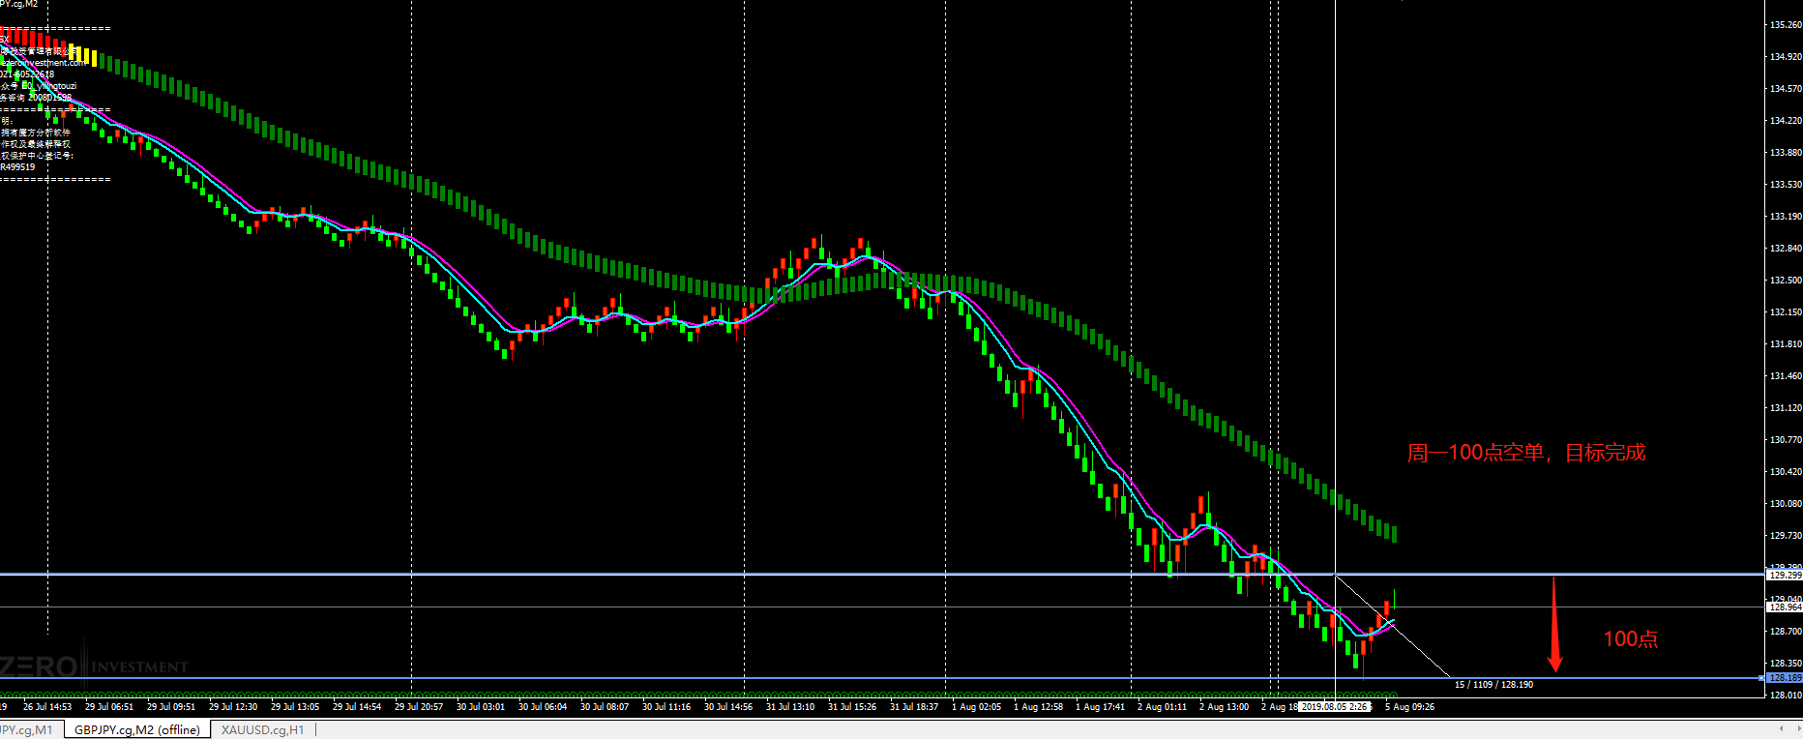Click the 135.260 price on the scale
Screen dimensions: 1803x740
[x=1786, y=25]
